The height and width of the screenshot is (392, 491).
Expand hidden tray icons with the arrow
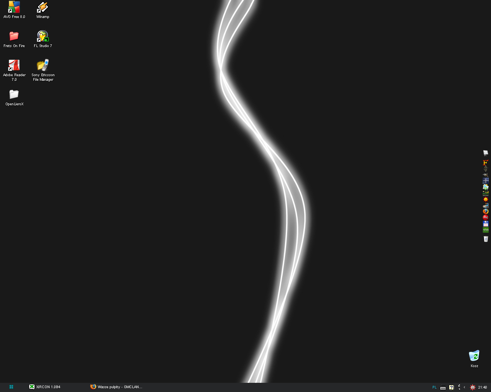464,387
